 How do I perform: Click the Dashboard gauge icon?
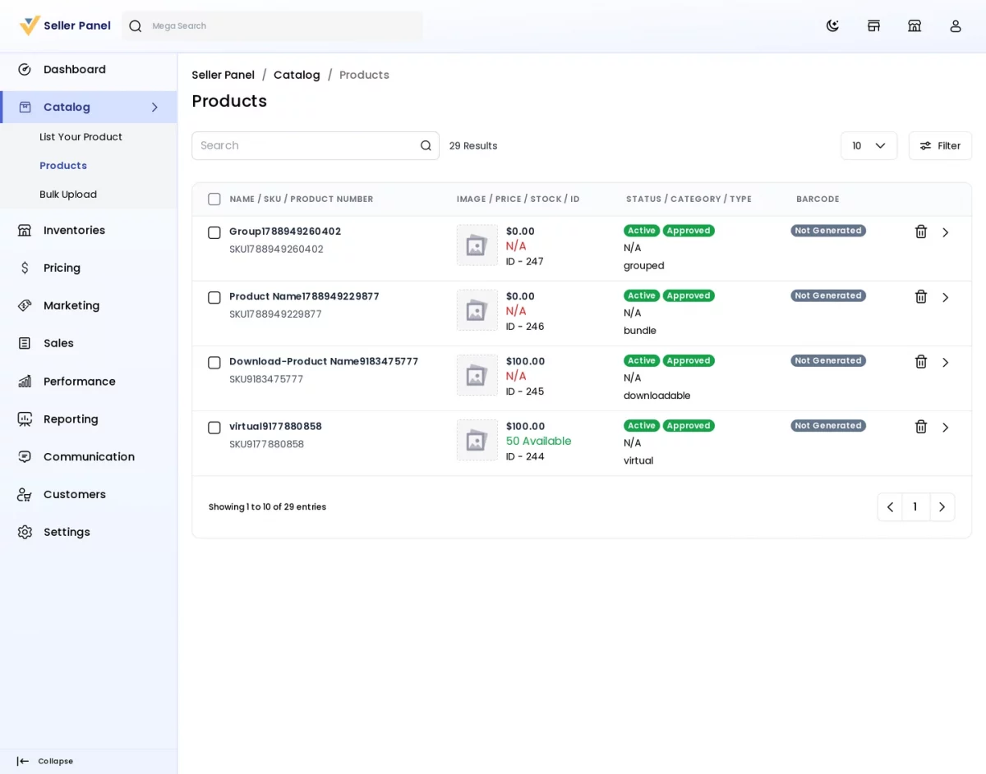(x=25, y=70)
